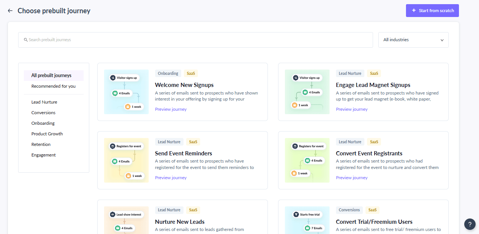The height and width of the screenshot is (234, 479).
Task: Click SaaS tag on Convert Trial/Freemium Users
Action: coord(373,210)
